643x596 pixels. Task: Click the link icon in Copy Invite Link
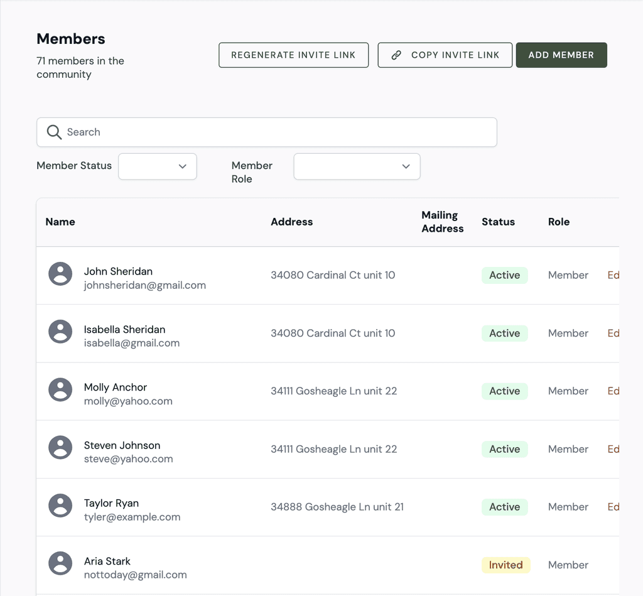point(396,55)
